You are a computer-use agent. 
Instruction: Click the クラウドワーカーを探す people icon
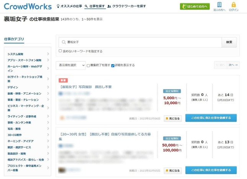[110, 6]
